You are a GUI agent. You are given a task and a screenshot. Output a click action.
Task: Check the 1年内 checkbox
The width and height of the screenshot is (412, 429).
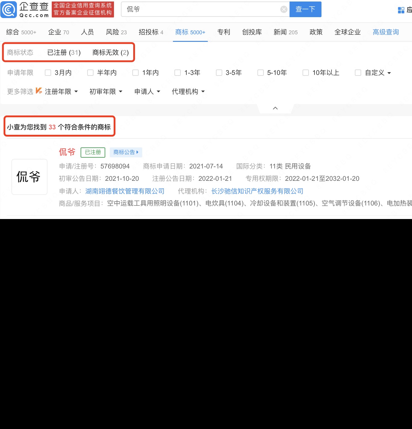click(x=135, y=73)
